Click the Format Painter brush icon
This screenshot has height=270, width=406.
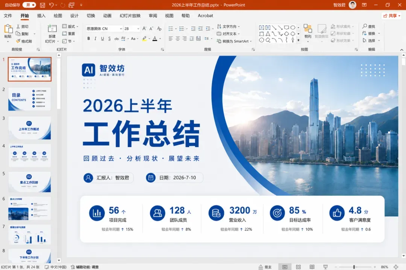tap(18, 41)
